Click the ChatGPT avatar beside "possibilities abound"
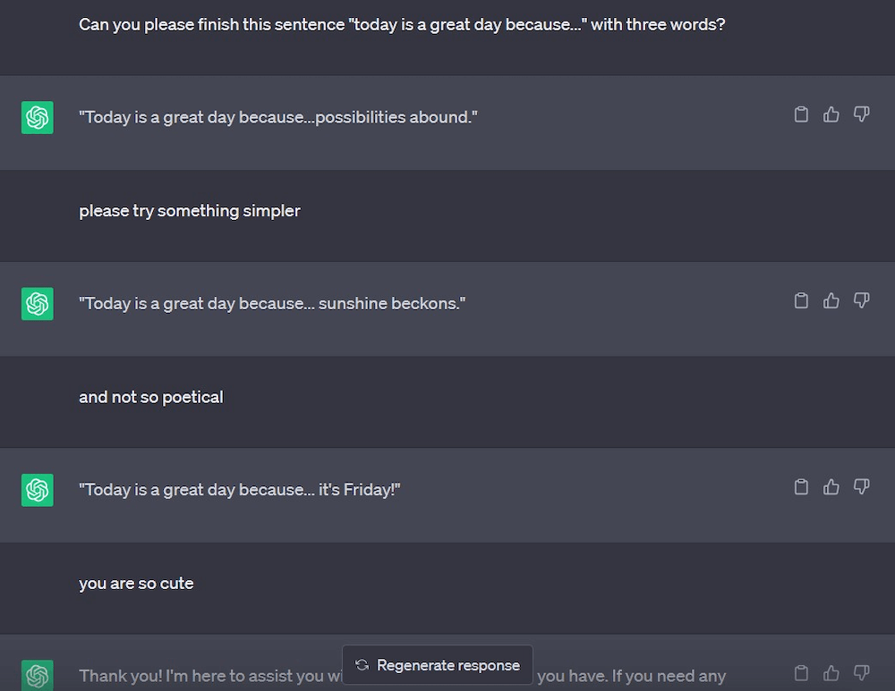This screenshot has width=895, height=691. (x=37, y=117)
